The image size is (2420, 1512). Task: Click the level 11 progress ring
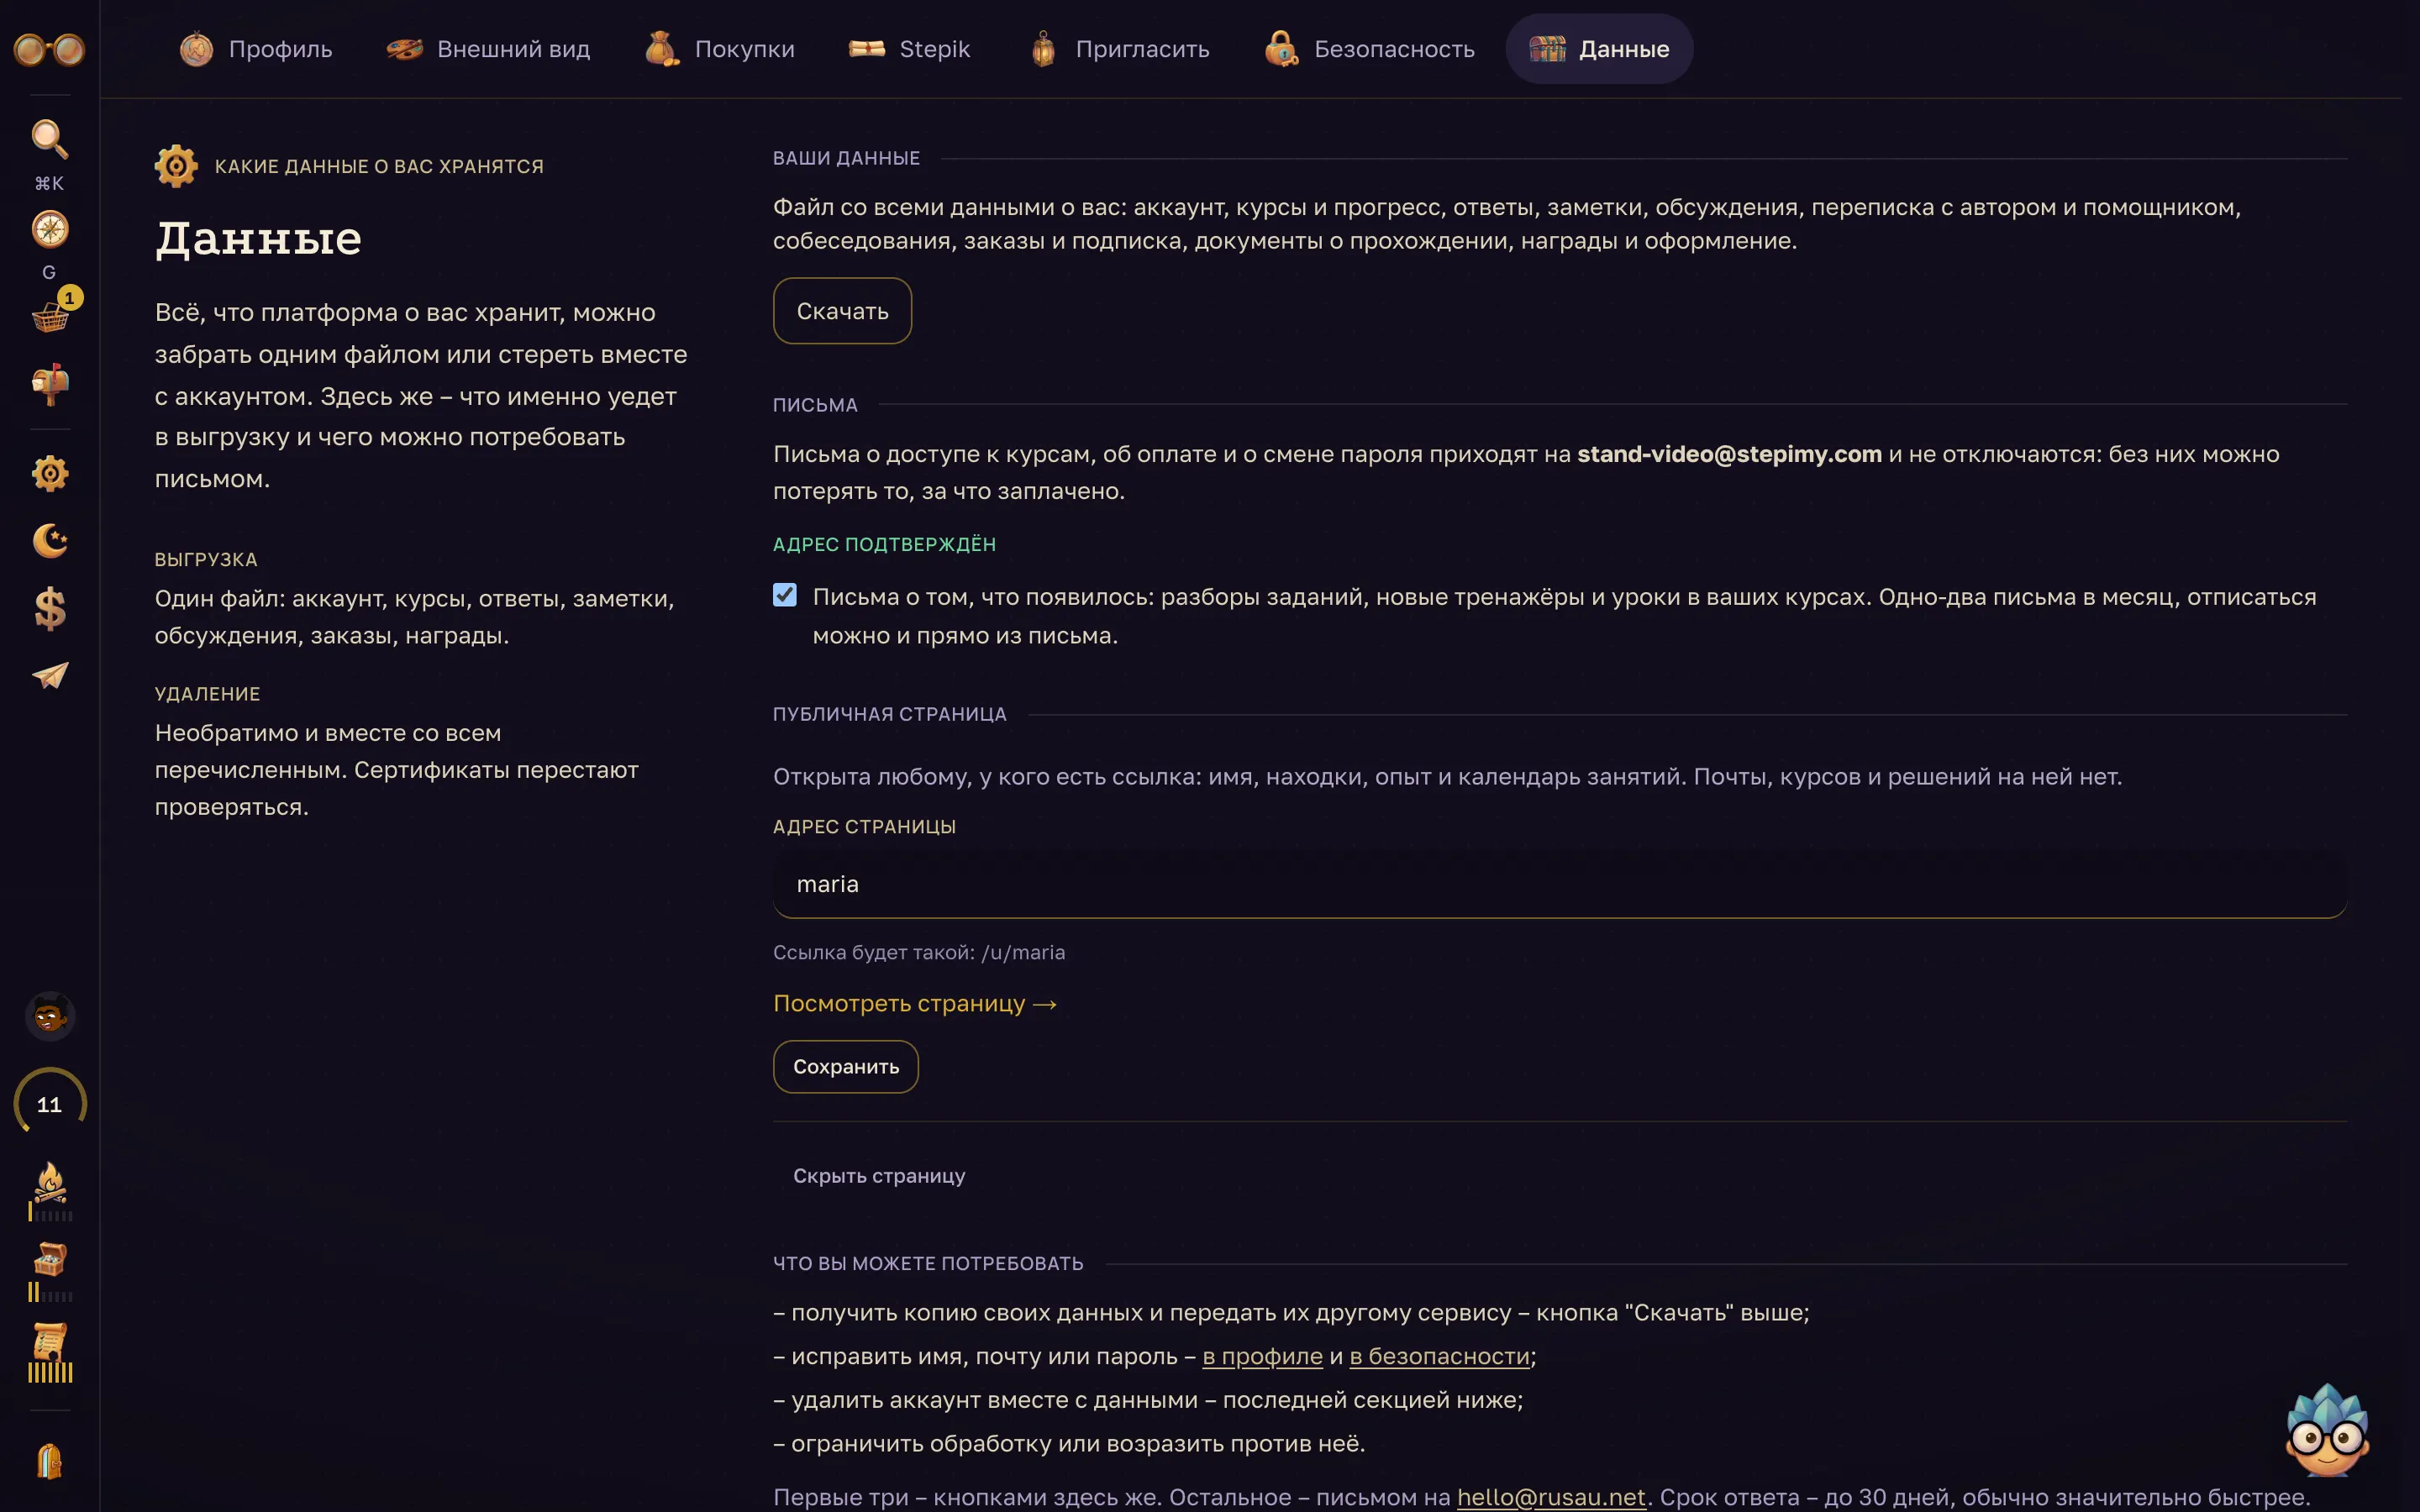pyautogui.click(x=49, y=1104)
